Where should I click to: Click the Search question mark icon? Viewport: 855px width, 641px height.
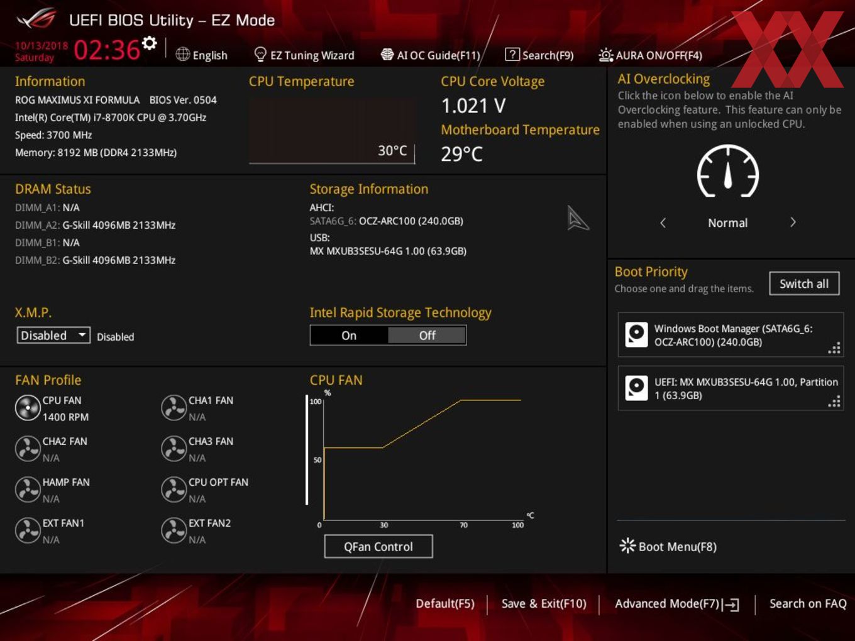click(x=512, y=55)
